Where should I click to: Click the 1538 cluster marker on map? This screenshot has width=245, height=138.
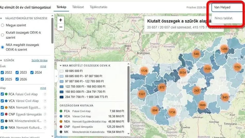click(208, 69)
